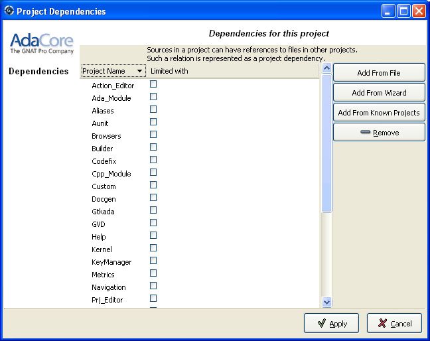The width and height of the screenshot is (430, 341).
Task: Check the Limited with box for Kernel
Action: 153,248
